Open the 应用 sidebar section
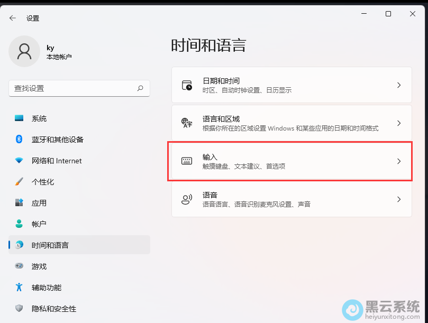The height and width of the screenshot is (323, 428). pos(39,203)
